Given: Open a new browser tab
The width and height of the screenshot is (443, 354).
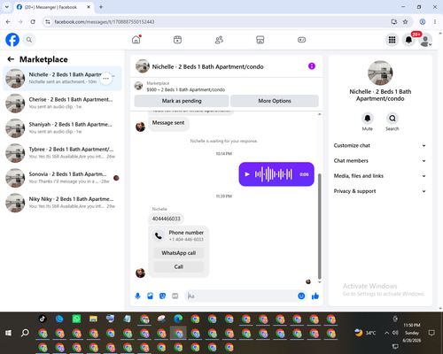Looking at the screenshot, I should (x=101, y=7).
